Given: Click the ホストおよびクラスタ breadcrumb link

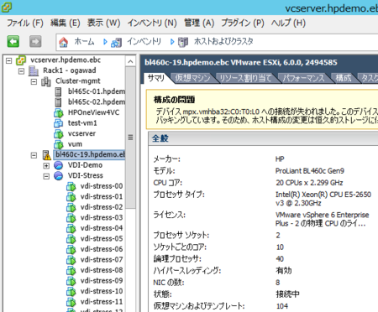Looking at the screenshot, I should tap(223, 42).
